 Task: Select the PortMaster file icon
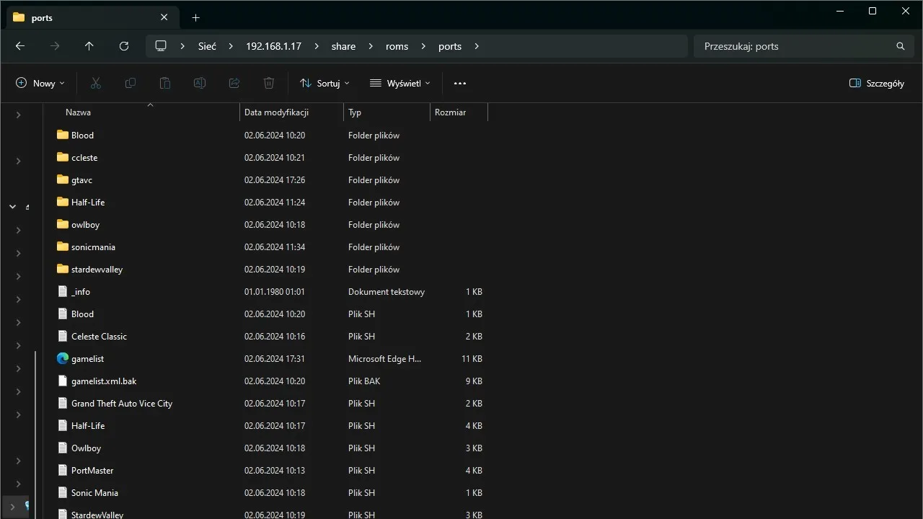click(x=63, y=471)
